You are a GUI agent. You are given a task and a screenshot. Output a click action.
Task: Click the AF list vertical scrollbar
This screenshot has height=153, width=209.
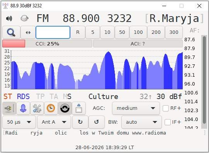(x=204, y=80)
